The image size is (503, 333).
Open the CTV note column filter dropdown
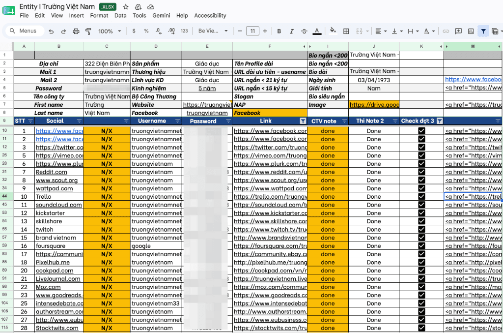(x=344, y=121)
